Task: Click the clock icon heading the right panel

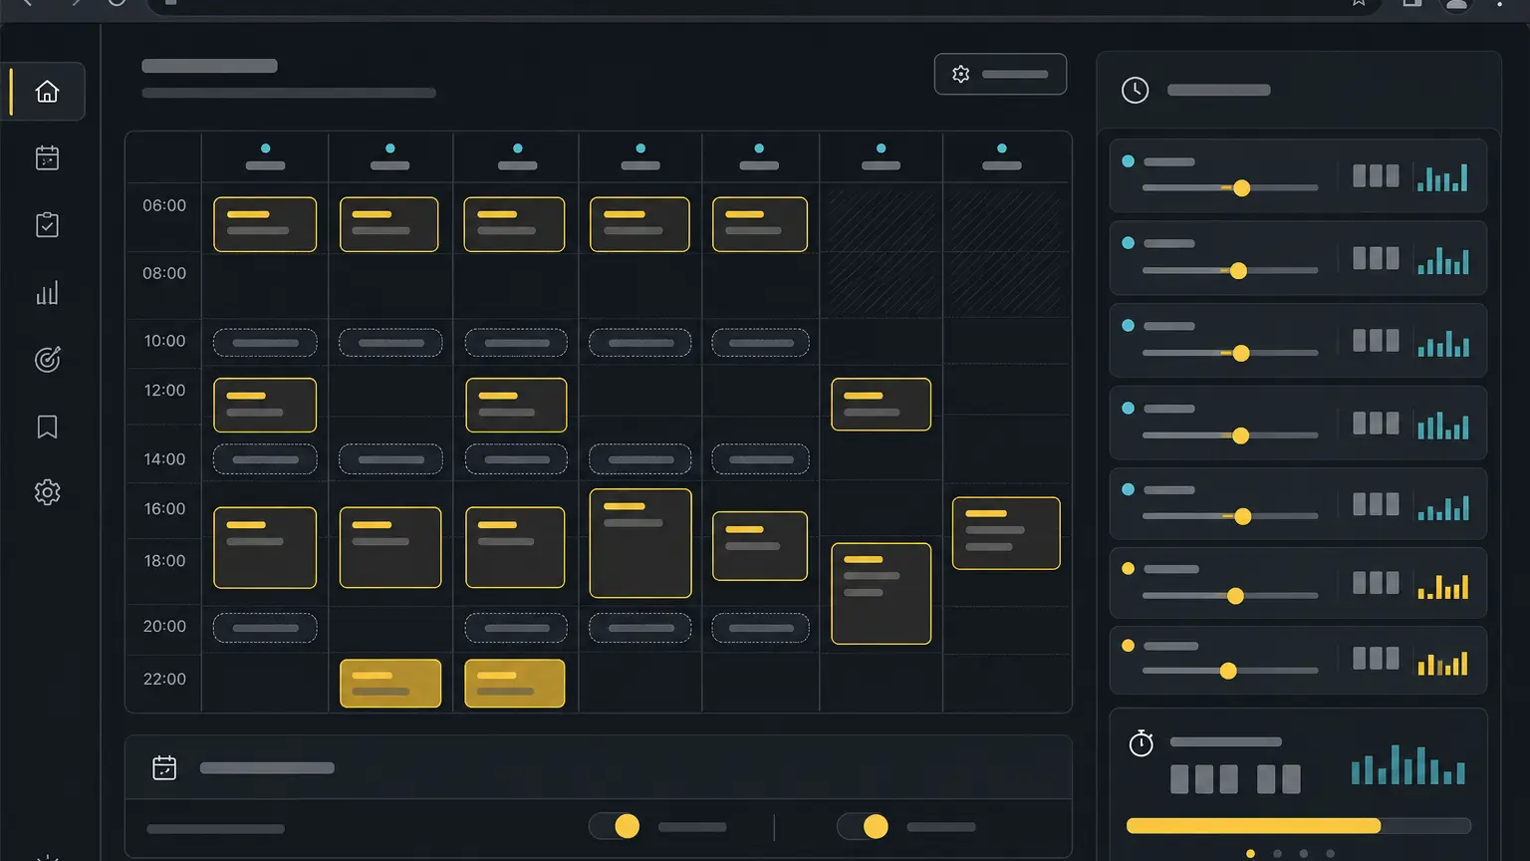Action: [x=1135, y=90]
